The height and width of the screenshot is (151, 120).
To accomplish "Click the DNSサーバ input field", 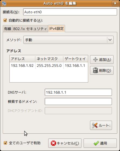I will click(x=78, y=92).
